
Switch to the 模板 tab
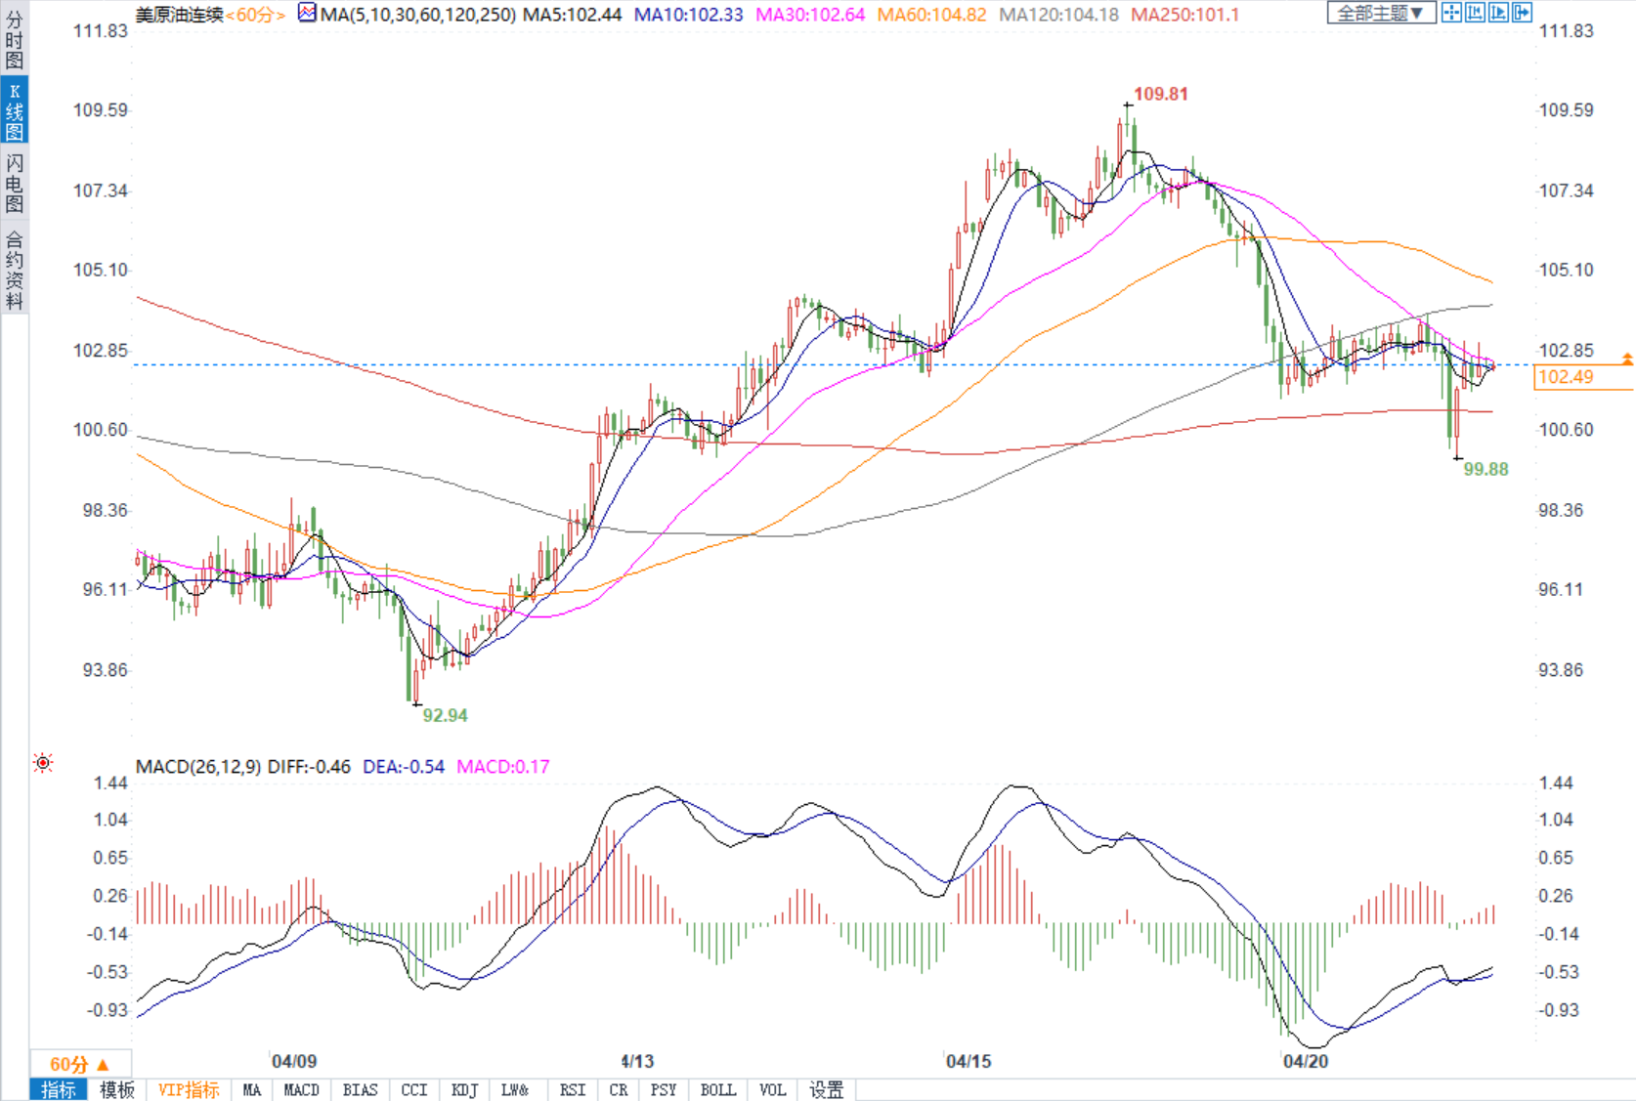point(117,1090)
